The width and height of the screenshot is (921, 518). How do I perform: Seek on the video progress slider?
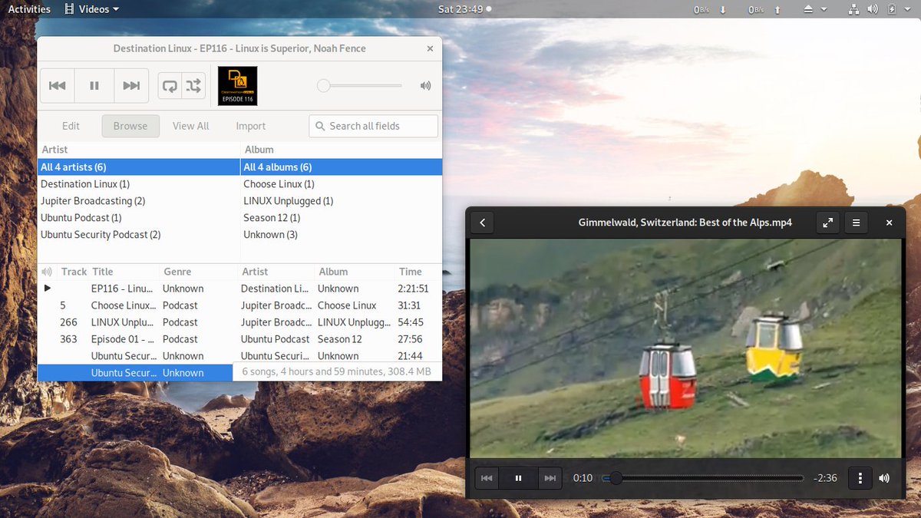[x=702, y=478]
